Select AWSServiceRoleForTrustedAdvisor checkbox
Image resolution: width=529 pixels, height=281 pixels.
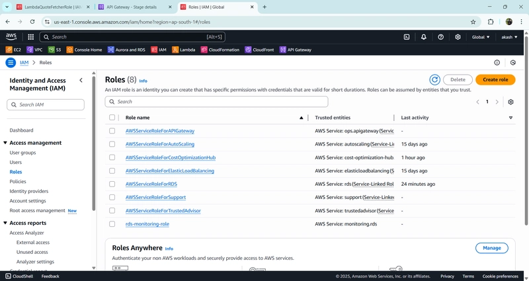(x=112, y=211)
